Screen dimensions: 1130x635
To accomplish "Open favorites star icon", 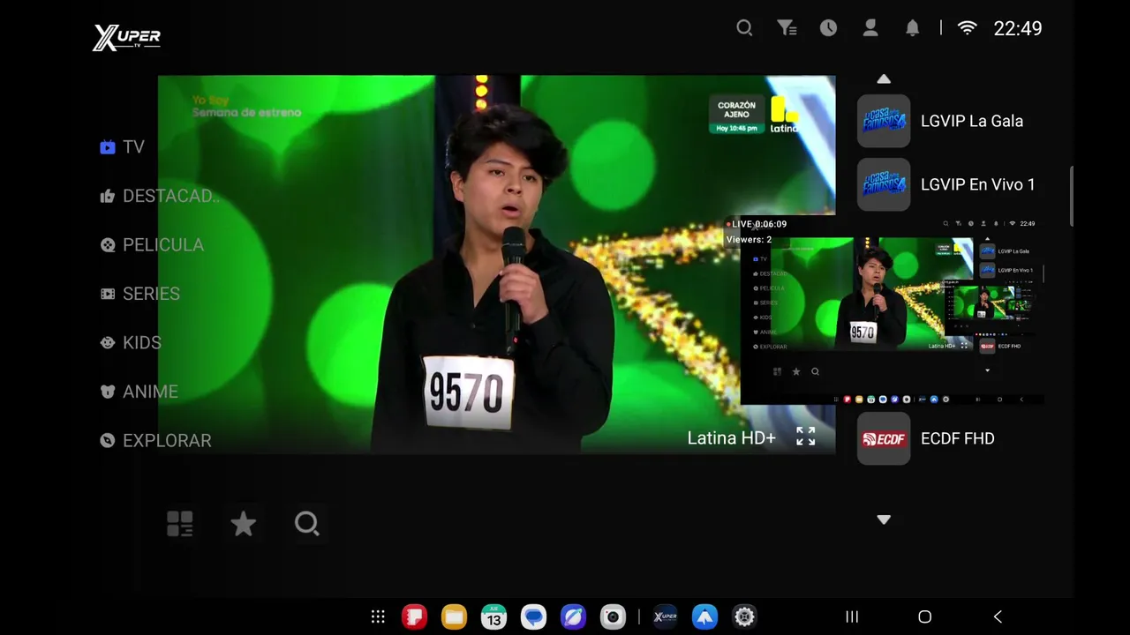I will point(243,524).
